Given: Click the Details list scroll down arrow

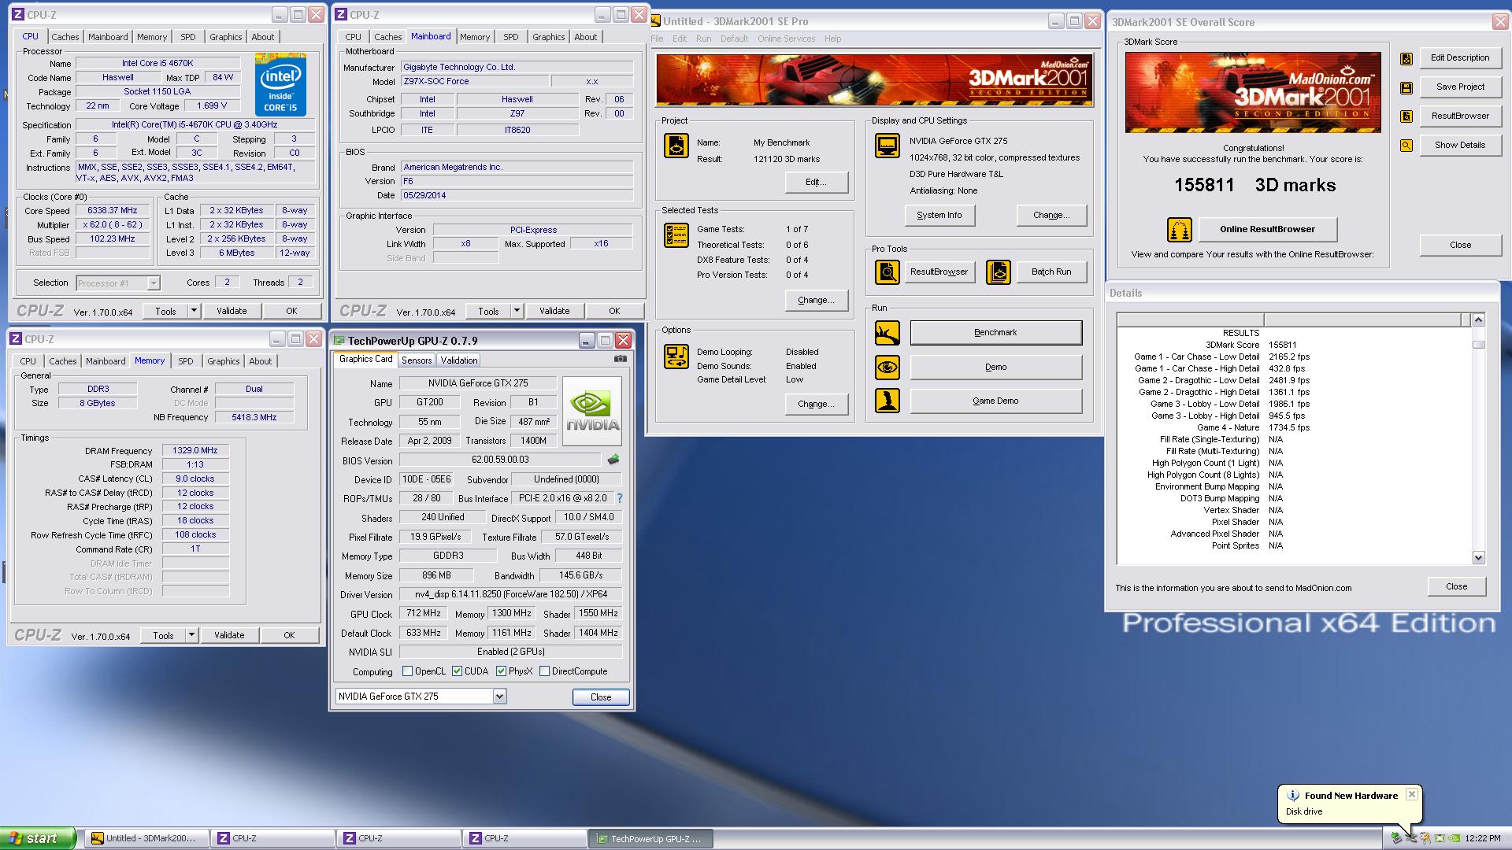Looking at the screenshot, I should 1478,558.
